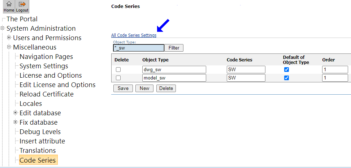Uncheck Default of Object Type for model_sw
The width and height of the screenshot is (351, 168).
[287, 78]
